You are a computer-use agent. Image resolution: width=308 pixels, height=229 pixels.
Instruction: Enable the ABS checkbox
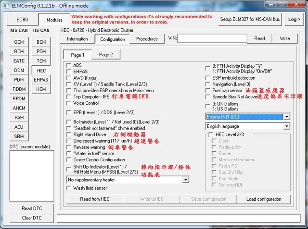pos(69,65)
